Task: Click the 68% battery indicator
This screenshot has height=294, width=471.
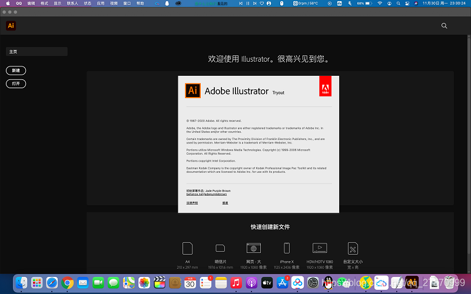Action: 364,4
